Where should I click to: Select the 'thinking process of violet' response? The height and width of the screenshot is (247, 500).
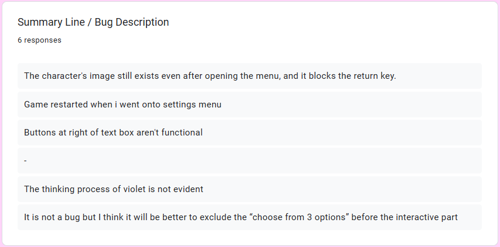[250, 189]
